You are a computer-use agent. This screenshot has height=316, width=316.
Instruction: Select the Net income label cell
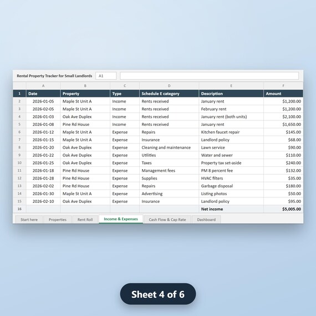[231, 209]
